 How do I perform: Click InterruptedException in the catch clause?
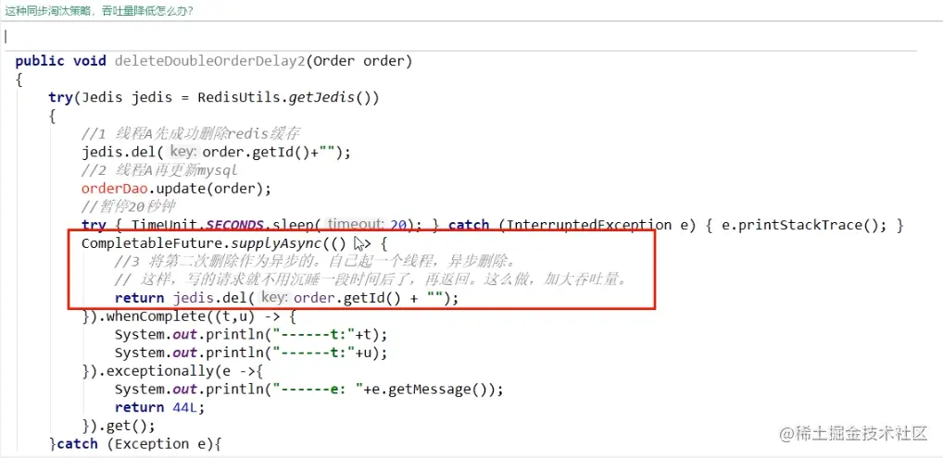click(x=591, y=226)
